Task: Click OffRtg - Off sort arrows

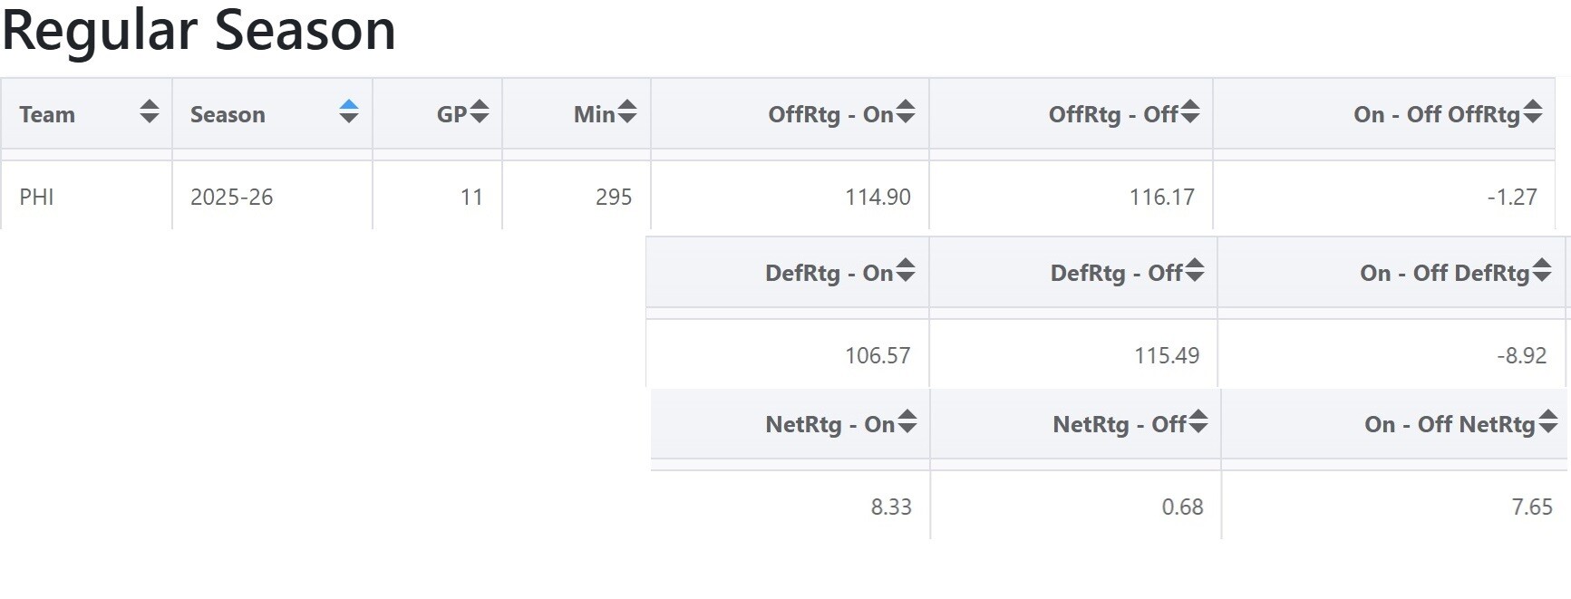Action: pos(1190,112)
